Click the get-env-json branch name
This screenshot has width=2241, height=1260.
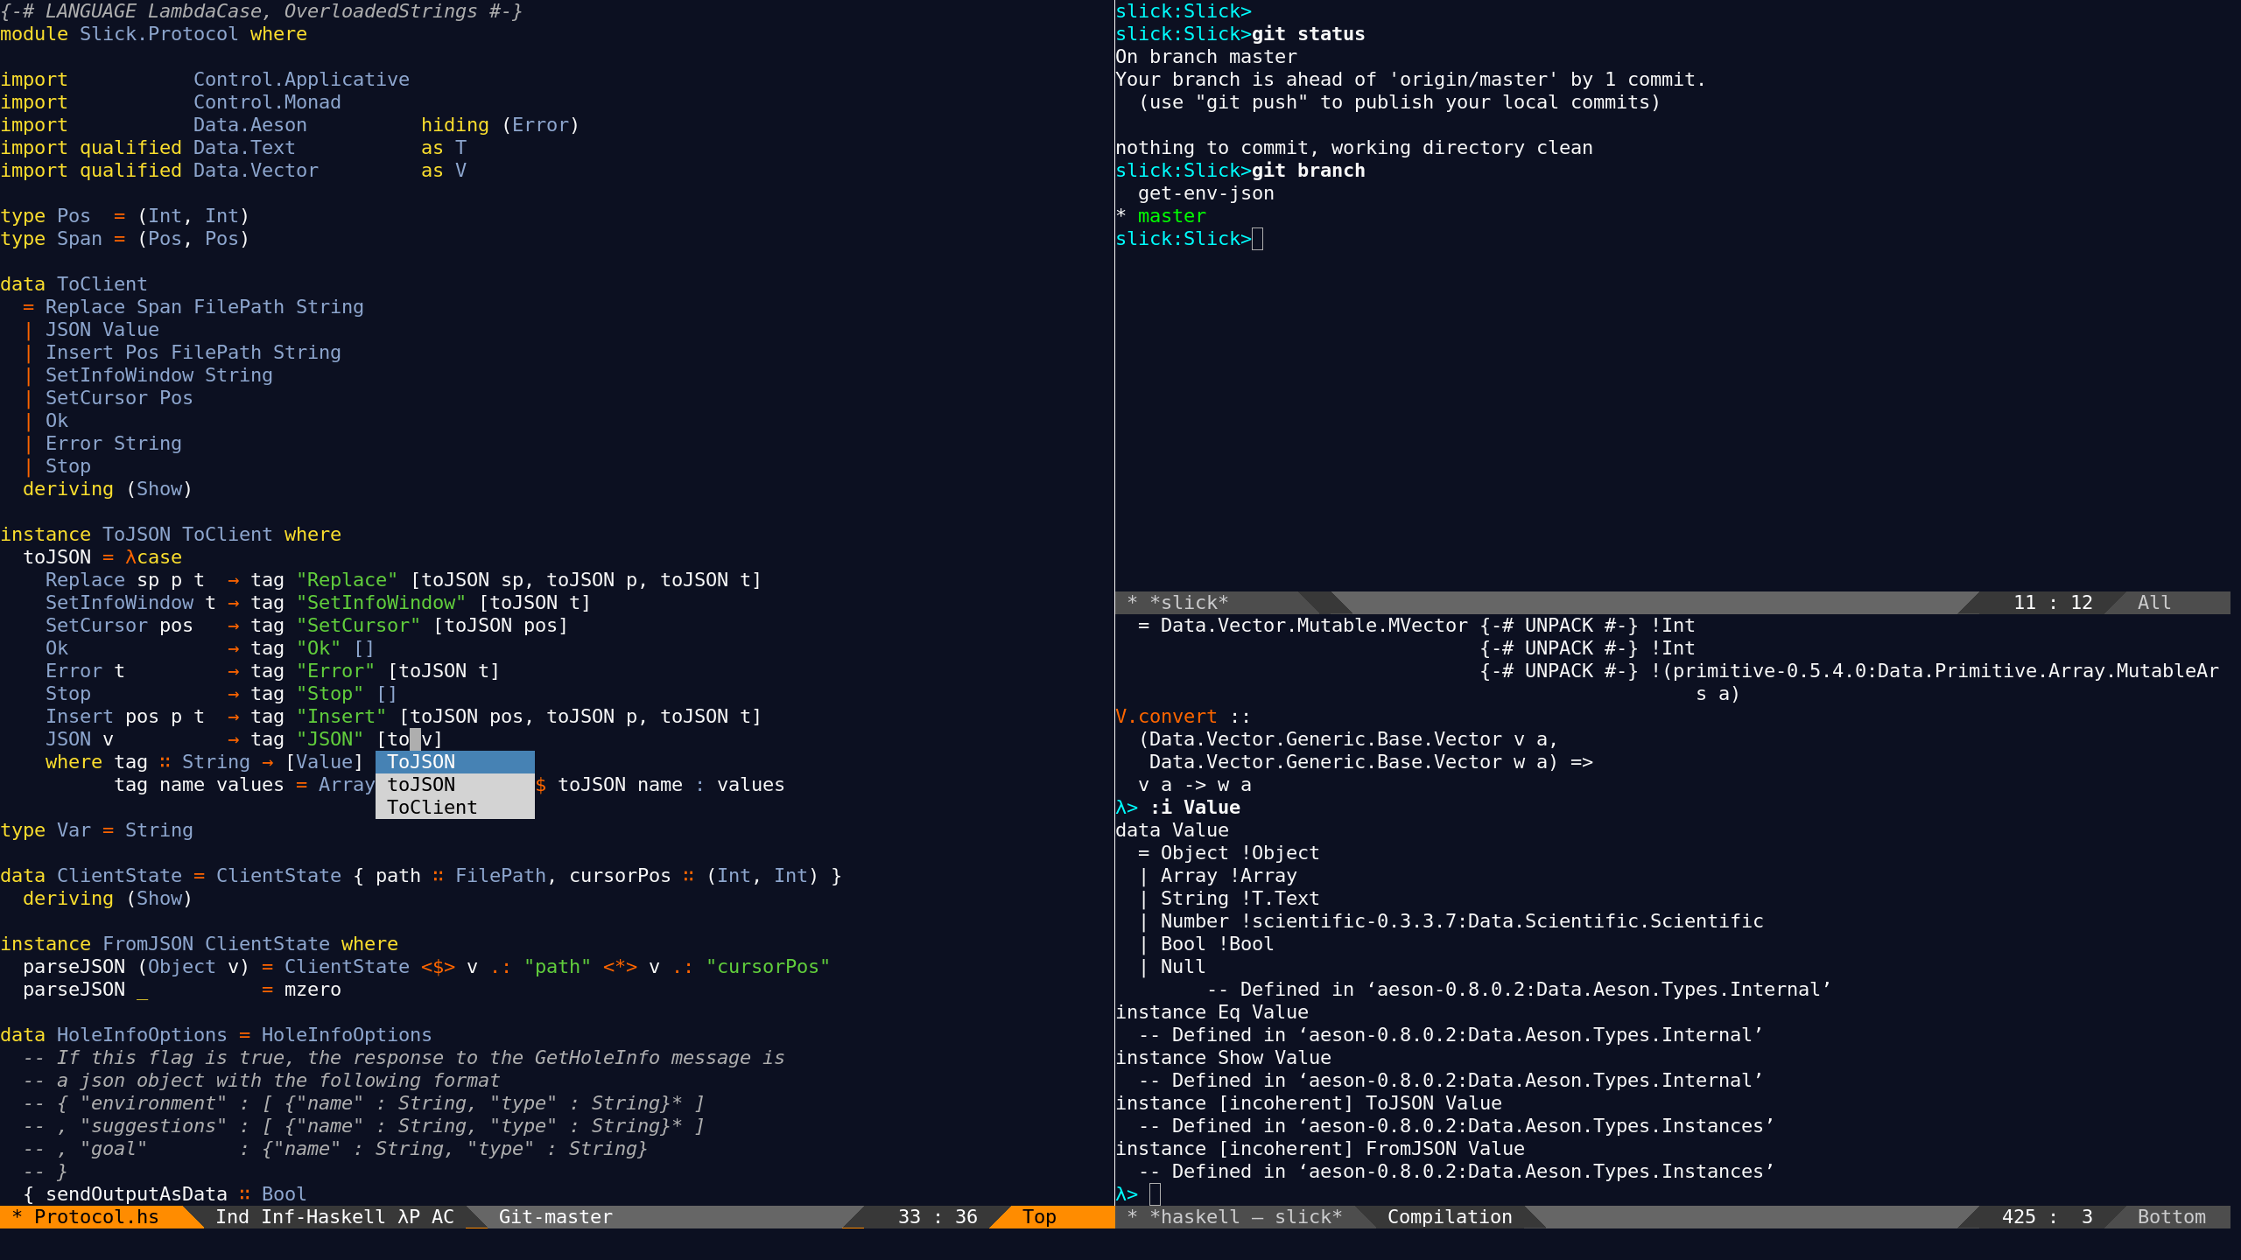click(1205, 192)
